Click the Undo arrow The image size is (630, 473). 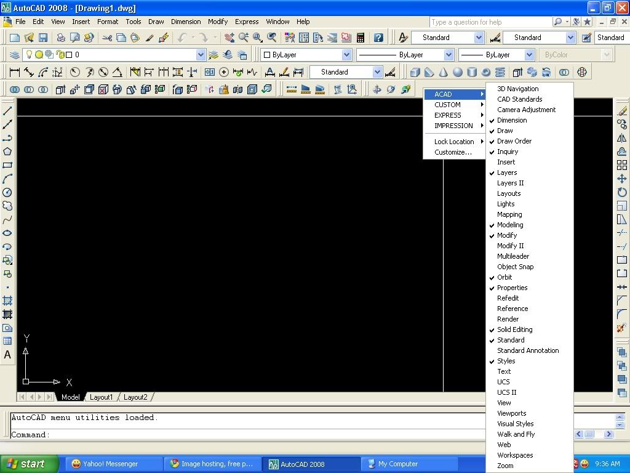click(182, 38)
